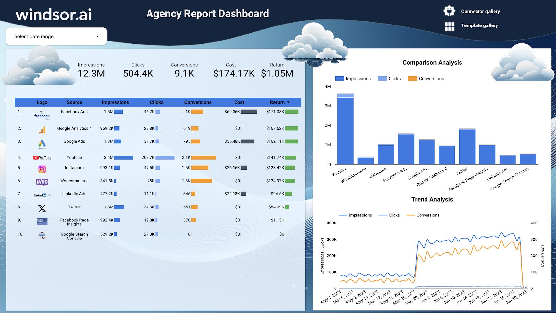The image size is (556, 313).
Task: Click the Cost $174.17K scorecard
Action: pyautogui.click(x=234, y=70)
